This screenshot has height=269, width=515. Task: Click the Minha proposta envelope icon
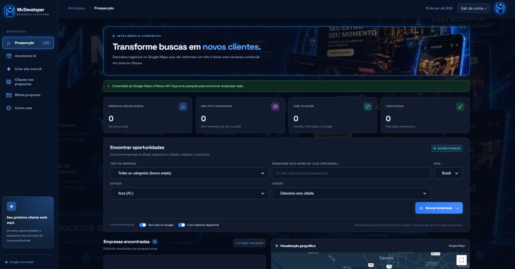pyautogui.click(x=9, y=95)
